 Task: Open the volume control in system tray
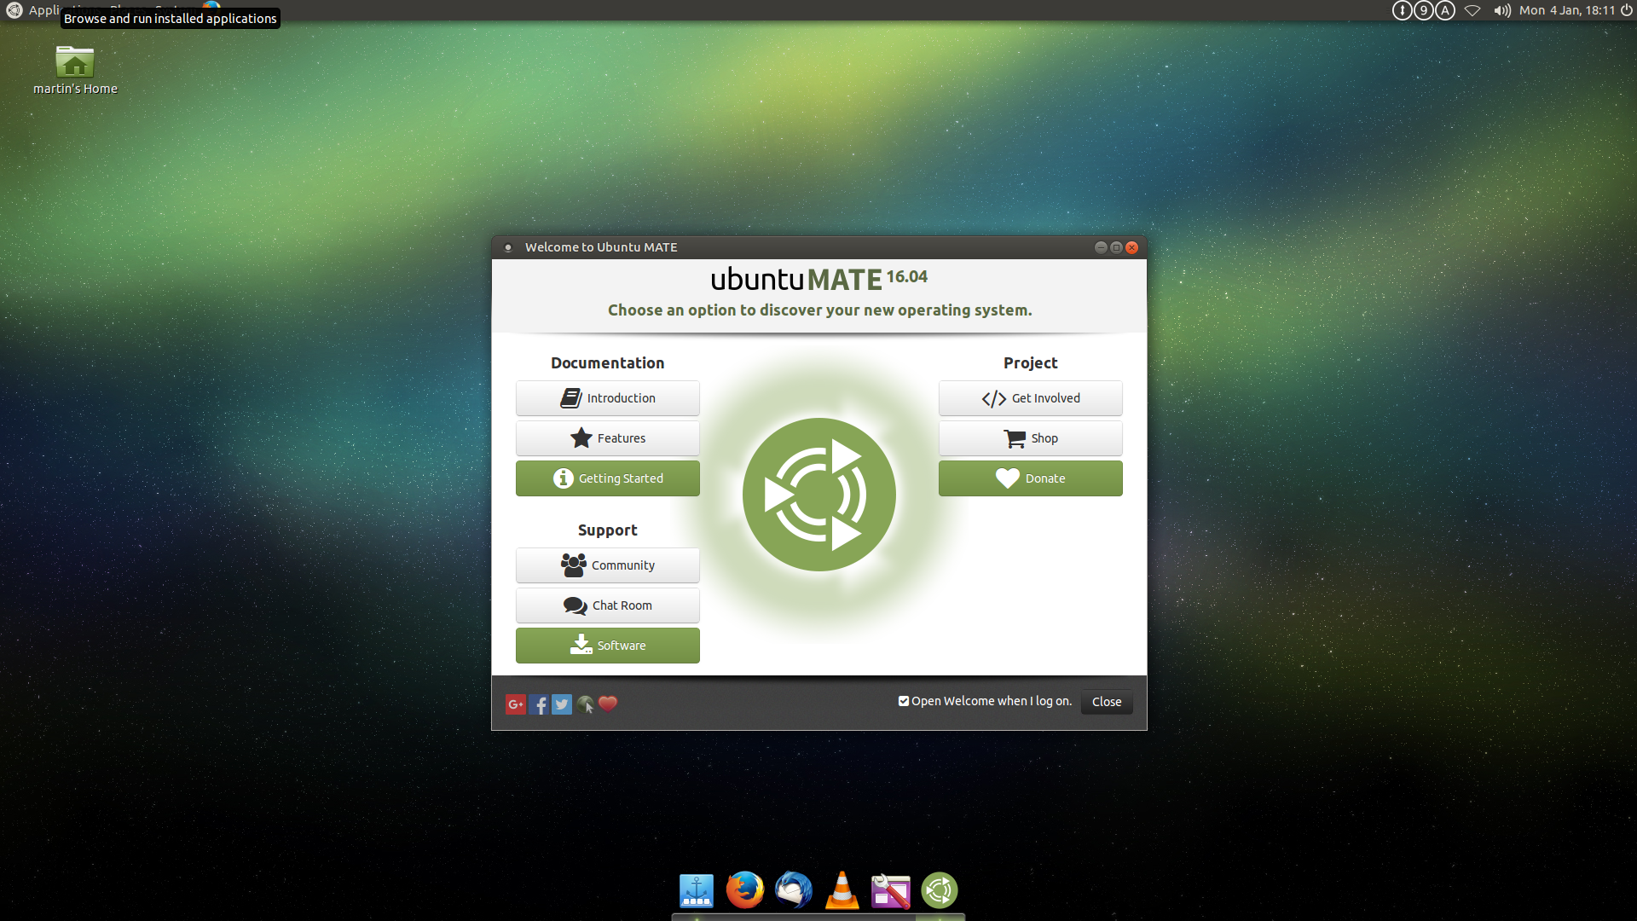[x=1501, y=10]
